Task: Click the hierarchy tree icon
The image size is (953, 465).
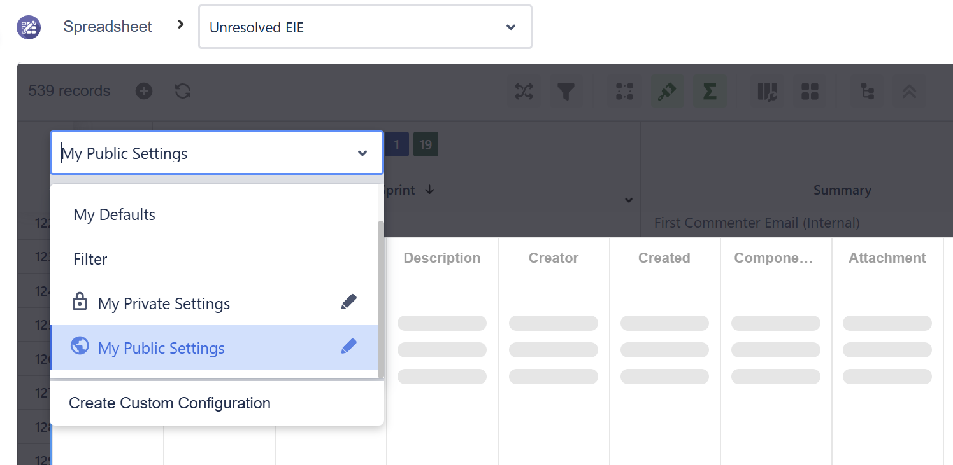Action: (867, 92)
